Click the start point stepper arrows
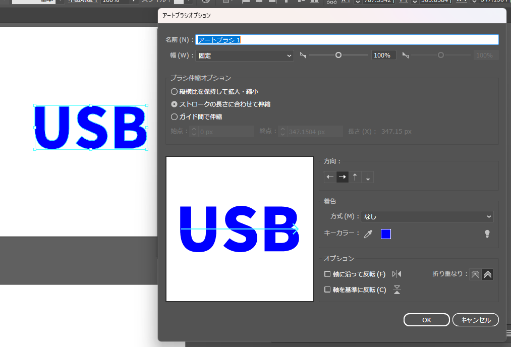This screenshot has width=511, height=347. coord(194,132)
